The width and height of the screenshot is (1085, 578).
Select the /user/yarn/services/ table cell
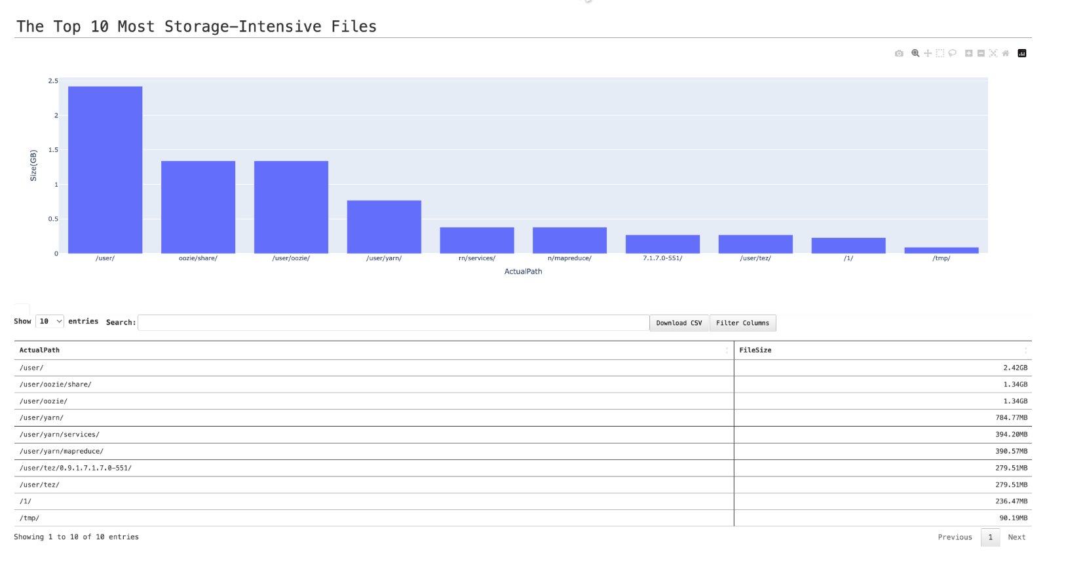(x=373, y=434)
